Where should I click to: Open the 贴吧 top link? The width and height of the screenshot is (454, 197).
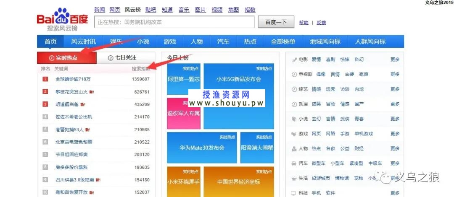pyautogui.click(x=151, y=10)
